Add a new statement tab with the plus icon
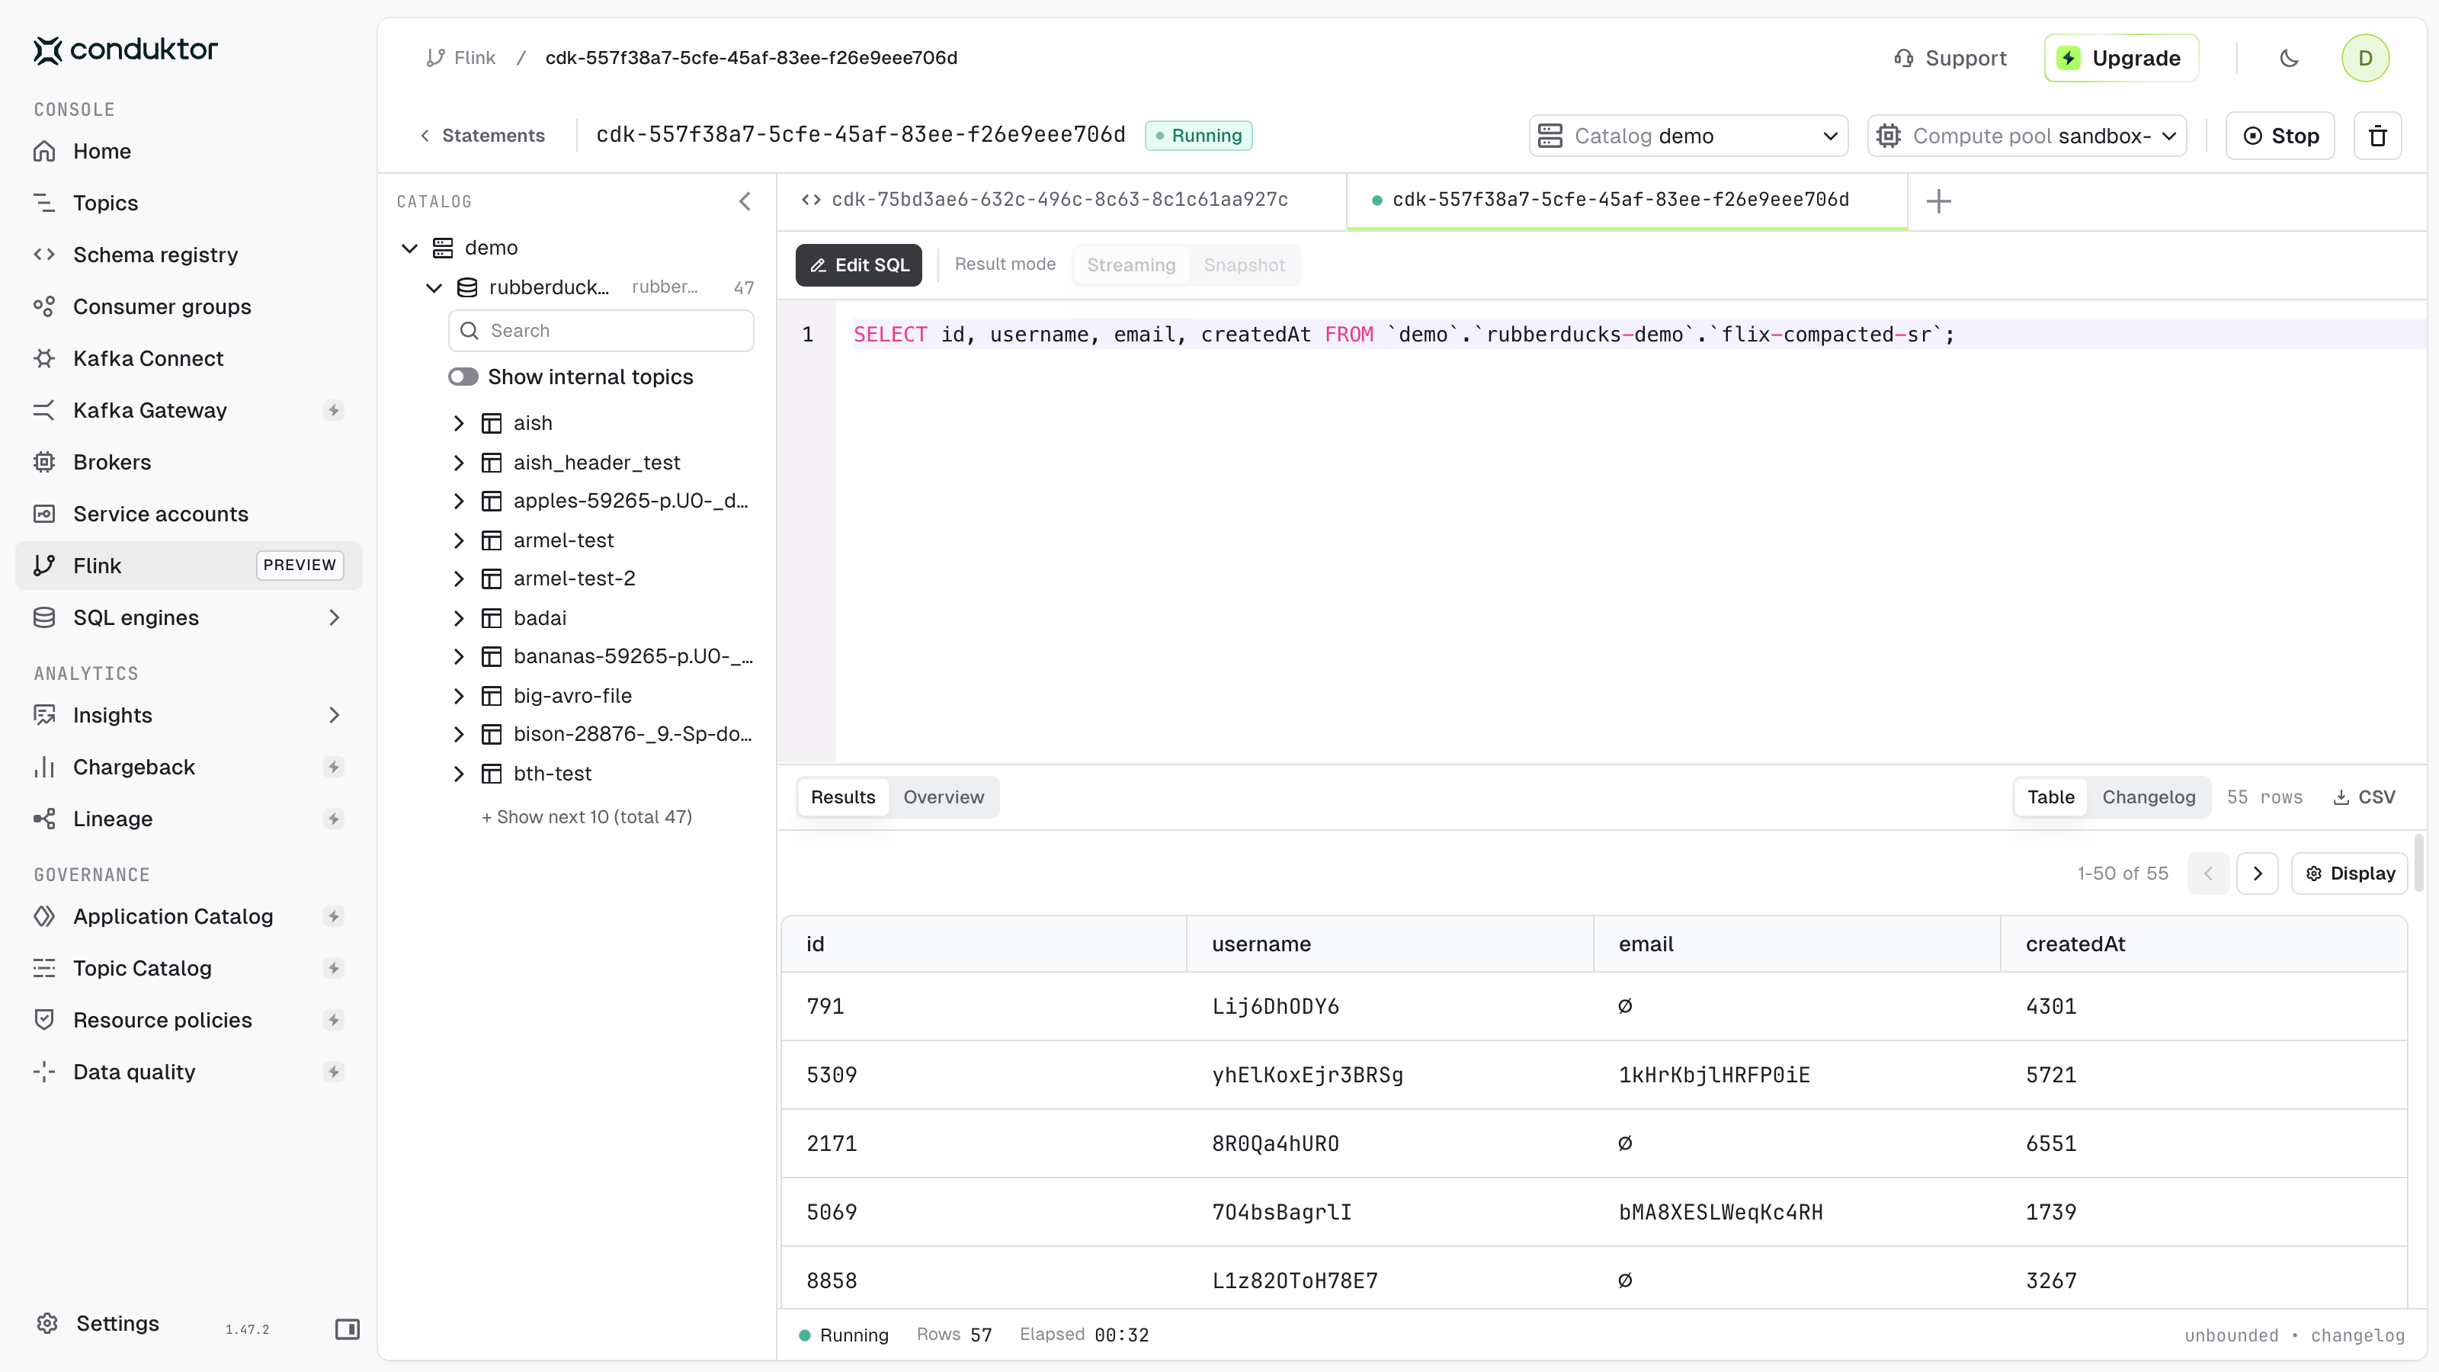The height and width of the screenshot is (1372, 2439). click(1938, 200)
